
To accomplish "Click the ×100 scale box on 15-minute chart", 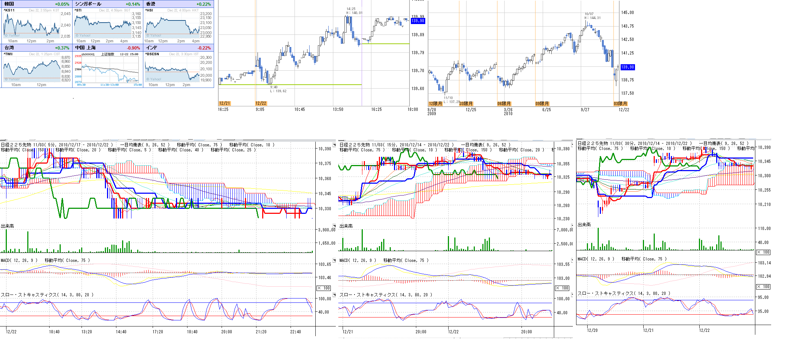I will (562, 288).
